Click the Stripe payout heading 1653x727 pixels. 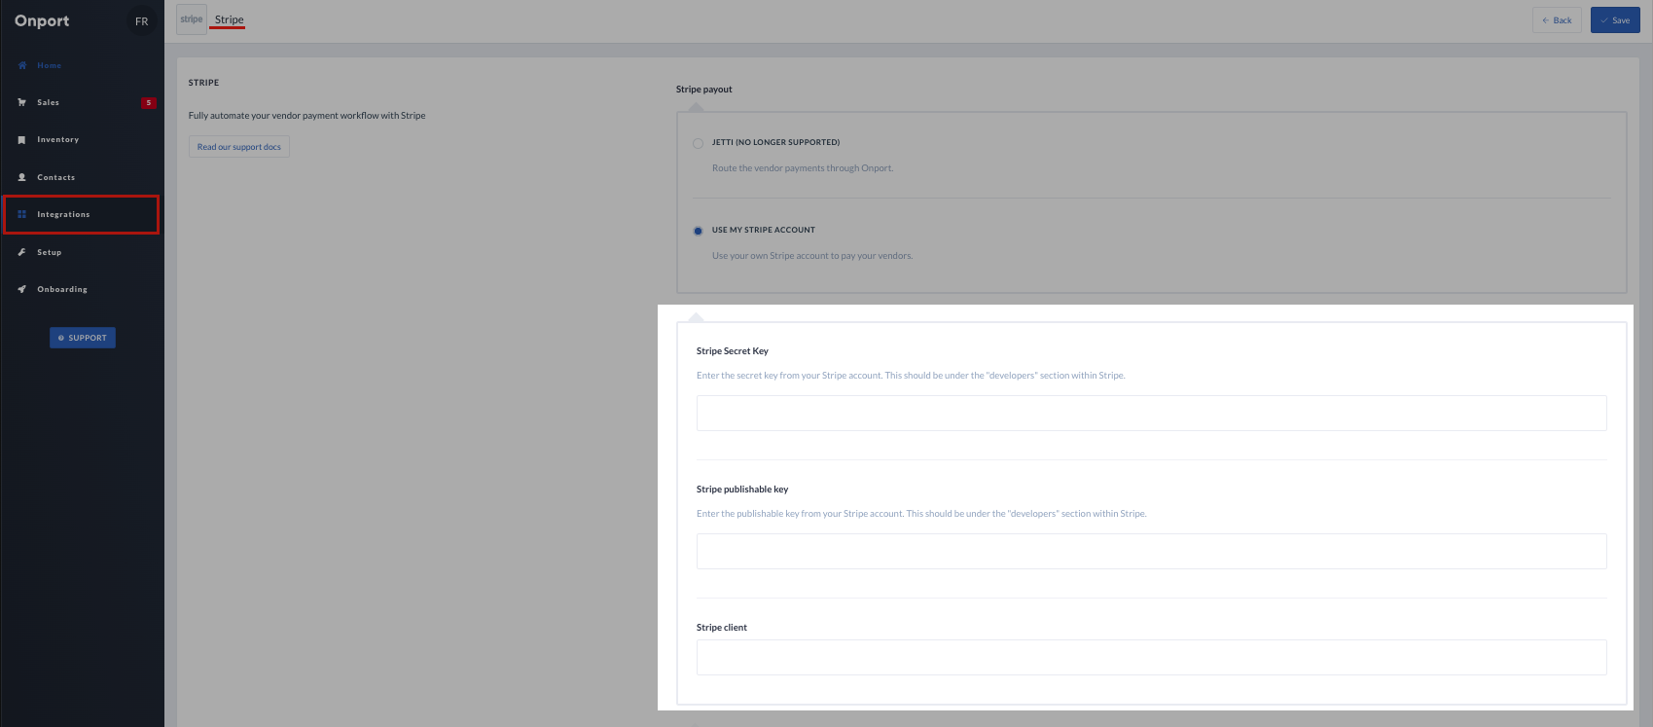point(704,90)
